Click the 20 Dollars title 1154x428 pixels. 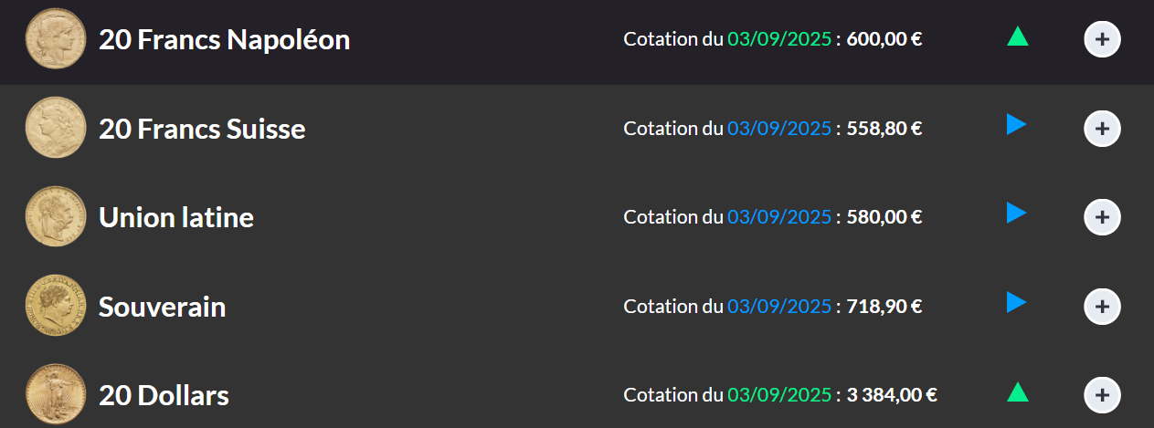[164, 395]
